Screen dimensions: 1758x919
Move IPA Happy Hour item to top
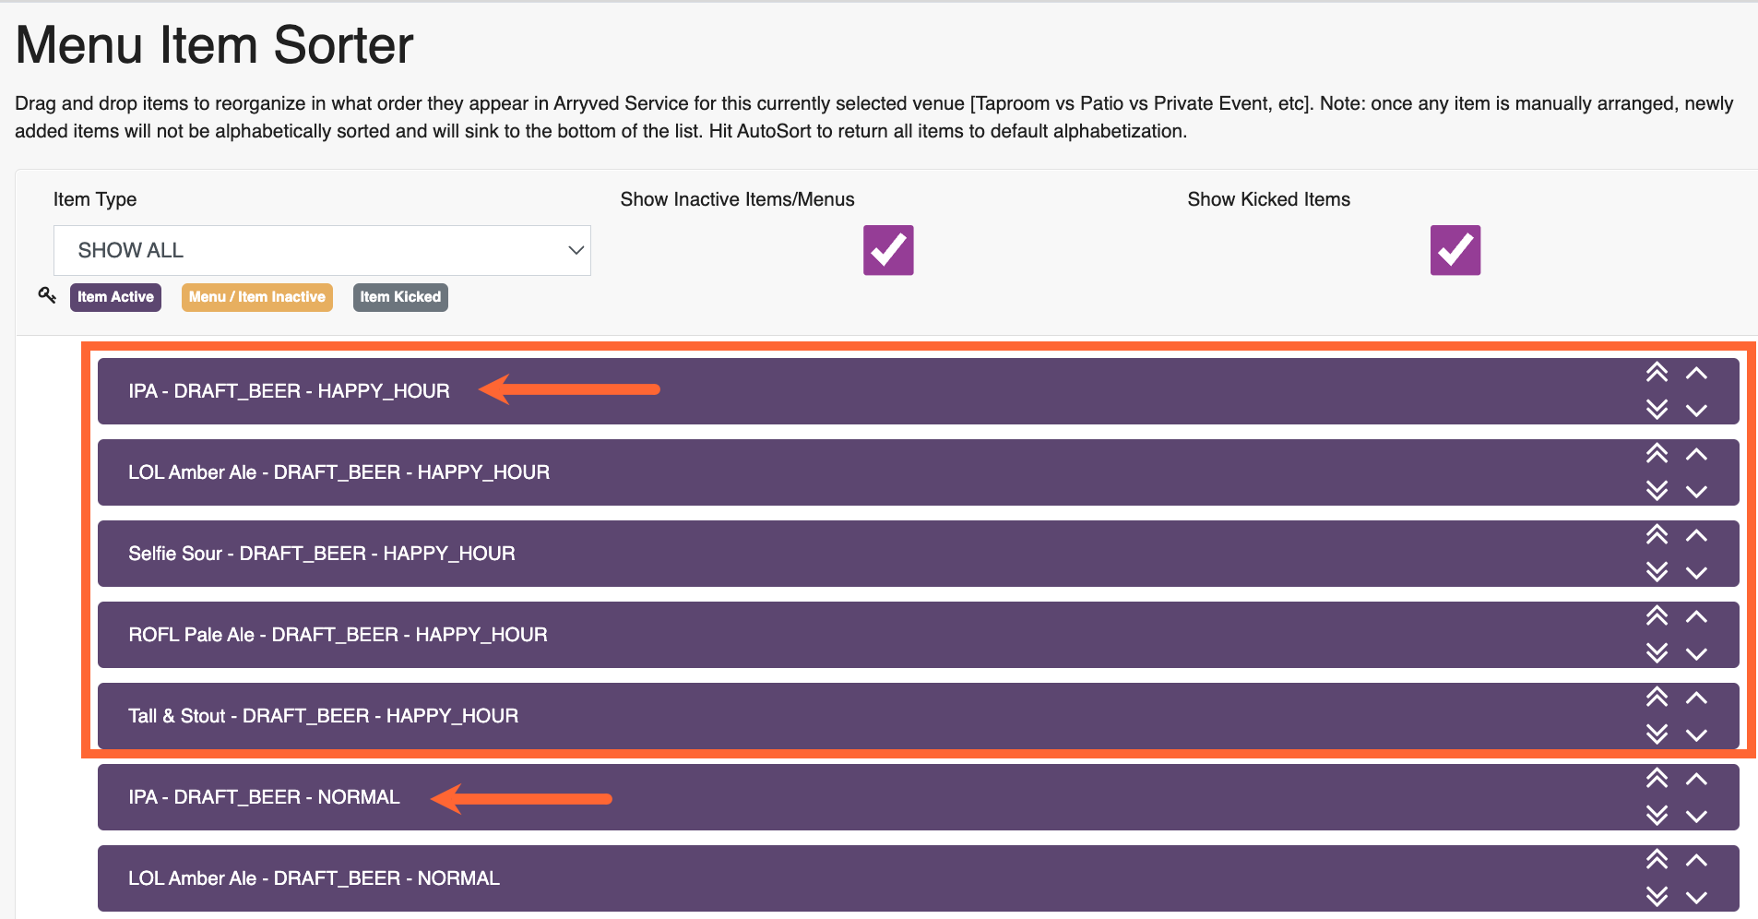1657,373
